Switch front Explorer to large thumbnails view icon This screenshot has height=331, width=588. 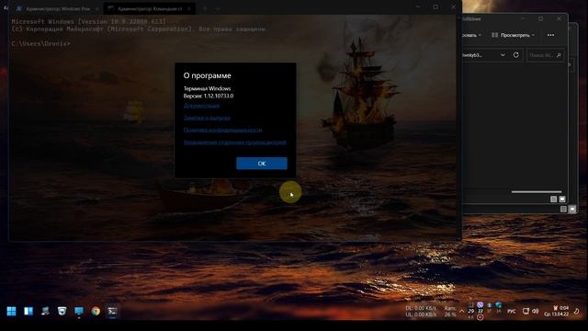point(561,200)
